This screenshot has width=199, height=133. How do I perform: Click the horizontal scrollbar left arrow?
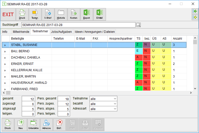click(4, 93)
